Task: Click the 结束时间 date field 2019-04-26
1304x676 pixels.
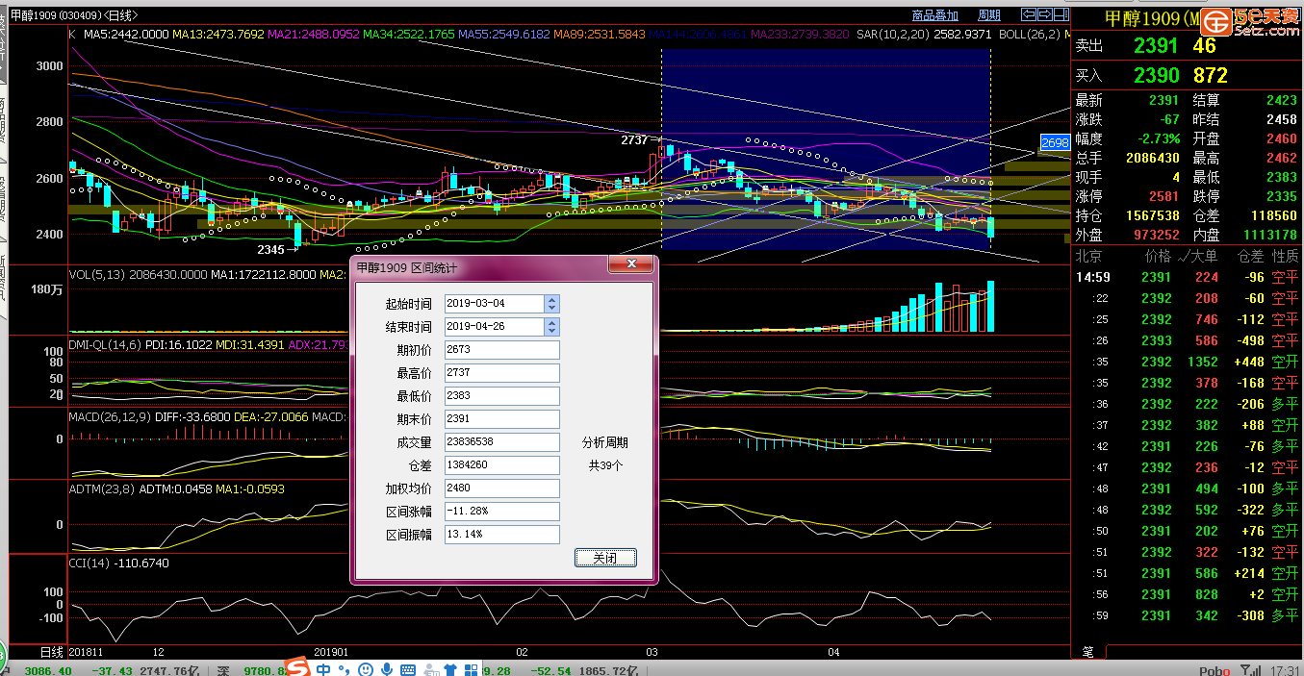Action: tap(495, 327)
